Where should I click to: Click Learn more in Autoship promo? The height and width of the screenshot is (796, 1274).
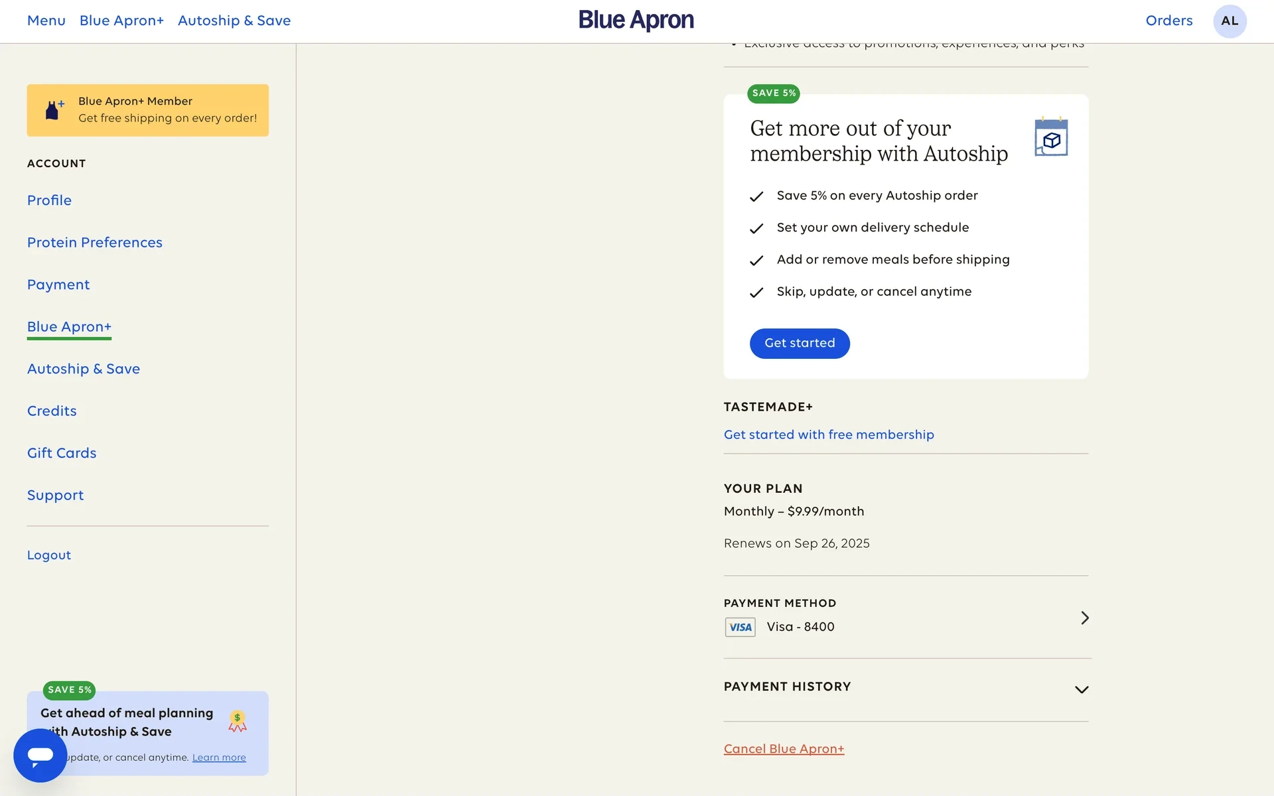click(x=219, y=758)
